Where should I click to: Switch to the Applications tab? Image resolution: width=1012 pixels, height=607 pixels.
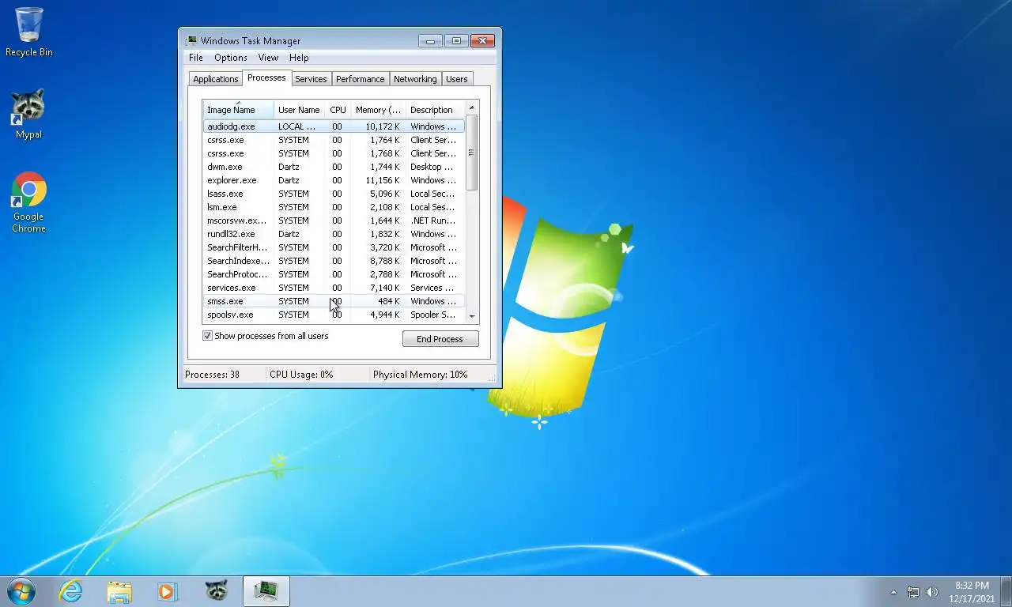point(215,79)
